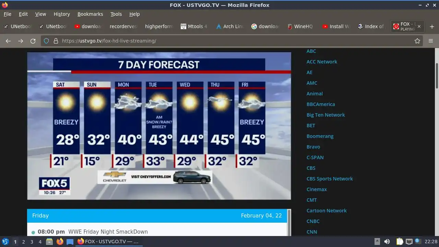
Task: Open the system application launcher menu
Action: [x=5, y=242]
